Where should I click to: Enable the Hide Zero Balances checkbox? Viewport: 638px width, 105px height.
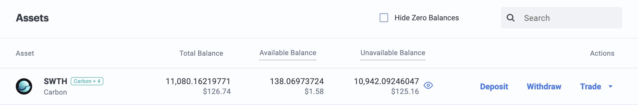384,18
